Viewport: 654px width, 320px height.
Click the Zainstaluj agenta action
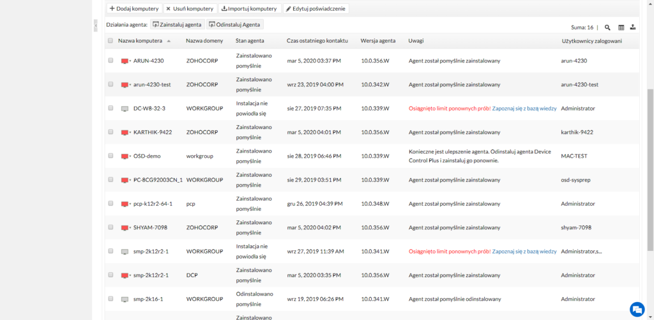tap(177, 24)
